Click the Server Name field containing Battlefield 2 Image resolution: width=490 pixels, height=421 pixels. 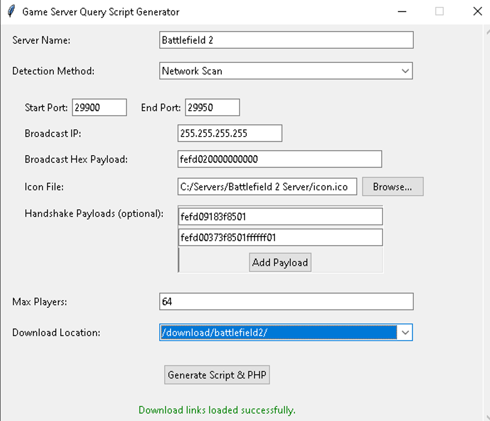pyautogui.click(x=286, y=40)
